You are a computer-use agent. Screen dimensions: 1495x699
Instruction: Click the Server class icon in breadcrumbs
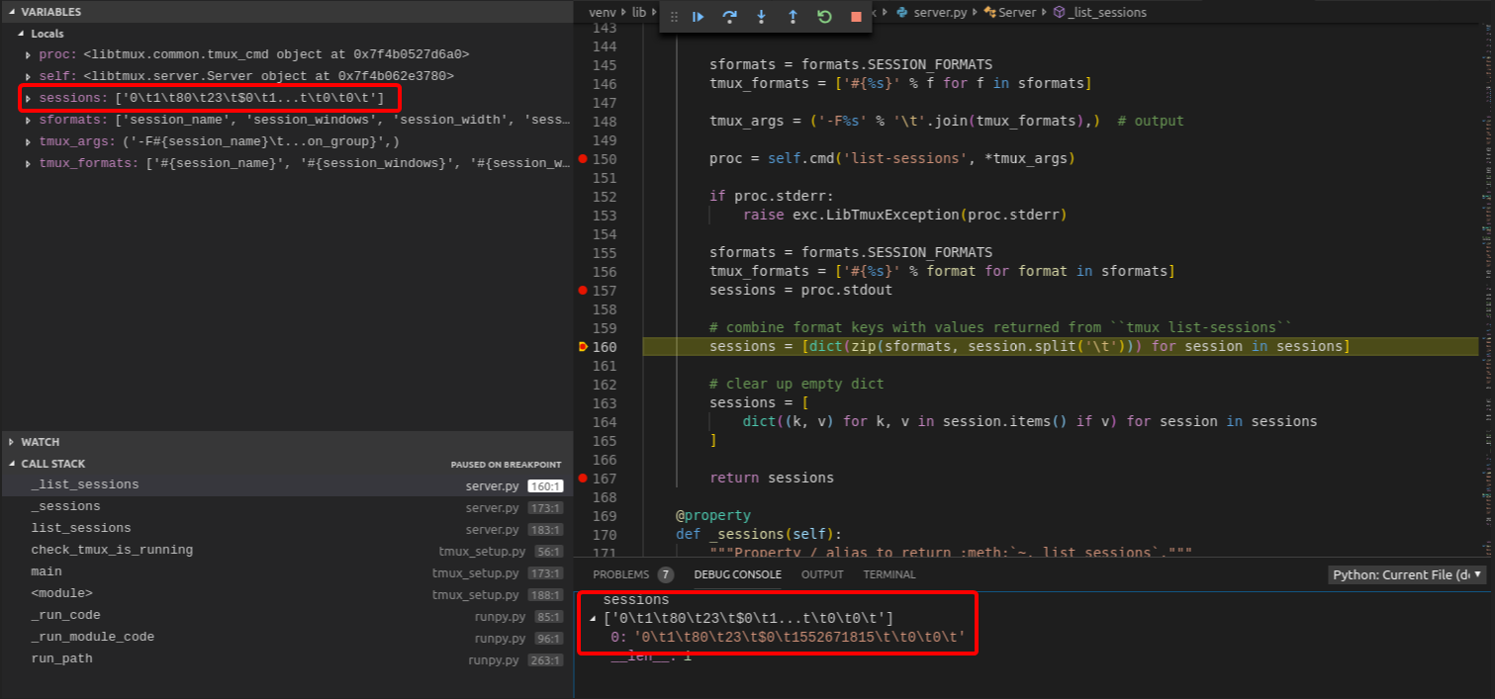pos(989,12)
